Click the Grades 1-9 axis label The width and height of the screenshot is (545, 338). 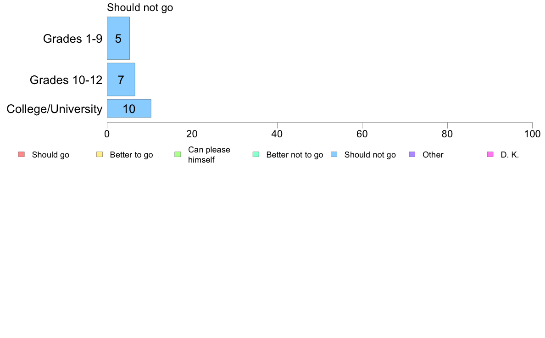72,39
